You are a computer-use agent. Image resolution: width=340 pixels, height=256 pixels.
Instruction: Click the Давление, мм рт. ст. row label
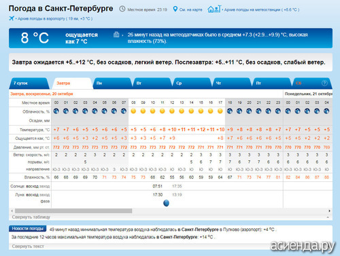31,147
